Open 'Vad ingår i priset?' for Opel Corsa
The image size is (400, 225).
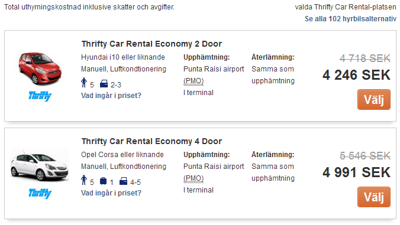[111, 193]
